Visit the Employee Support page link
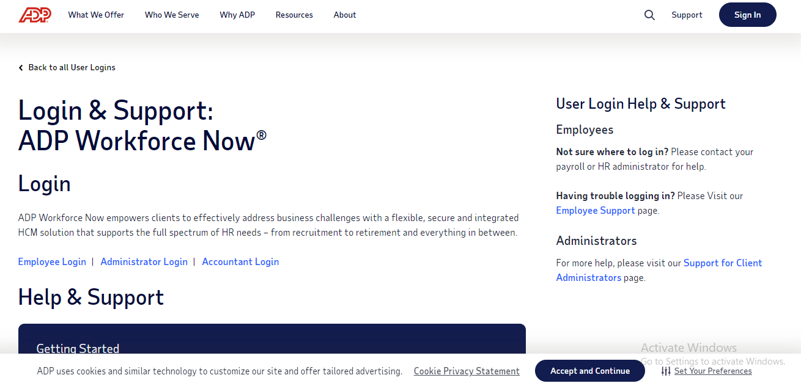Screen dimensions: 801x386 pos(596,210)
